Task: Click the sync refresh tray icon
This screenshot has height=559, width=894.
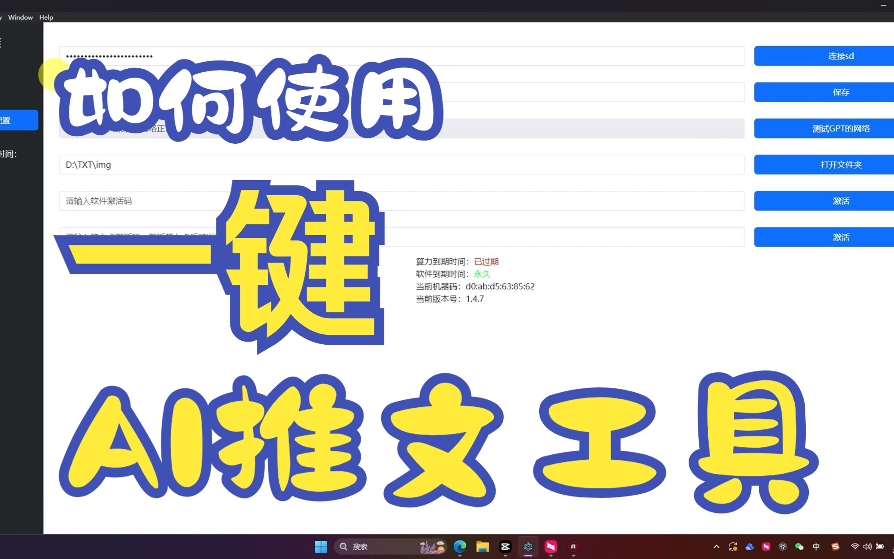Action: click(733, 547)
